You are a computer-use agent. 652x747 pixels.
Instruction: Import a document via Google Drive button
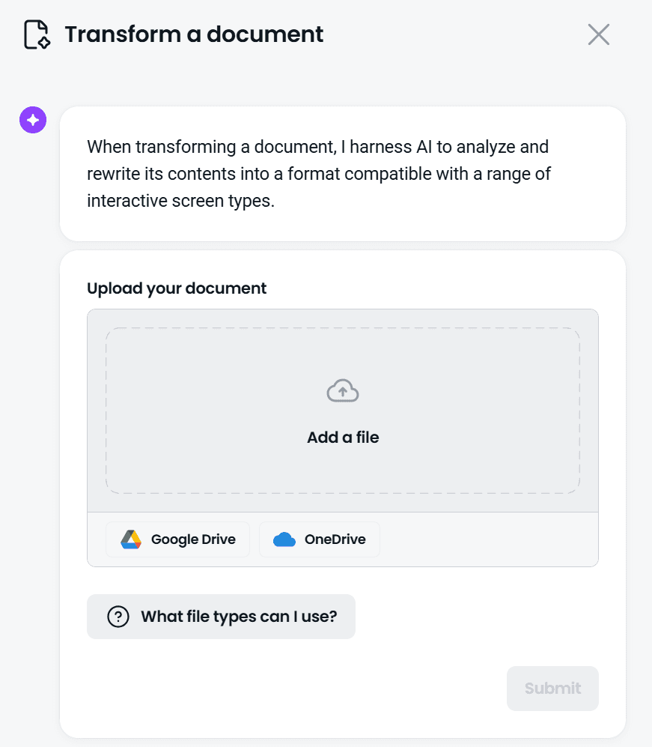click(177, 539)
